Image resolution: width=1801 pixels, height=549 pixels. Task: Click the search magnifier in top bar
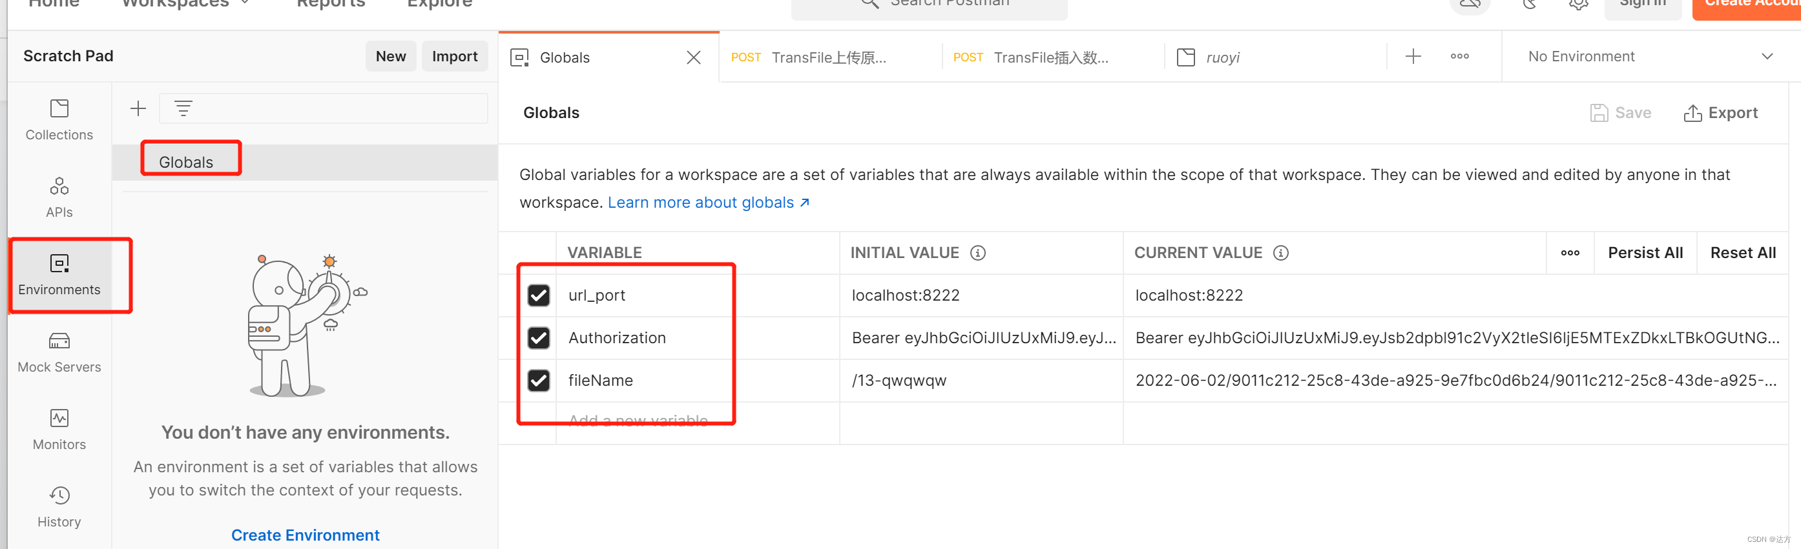[869, 3]
